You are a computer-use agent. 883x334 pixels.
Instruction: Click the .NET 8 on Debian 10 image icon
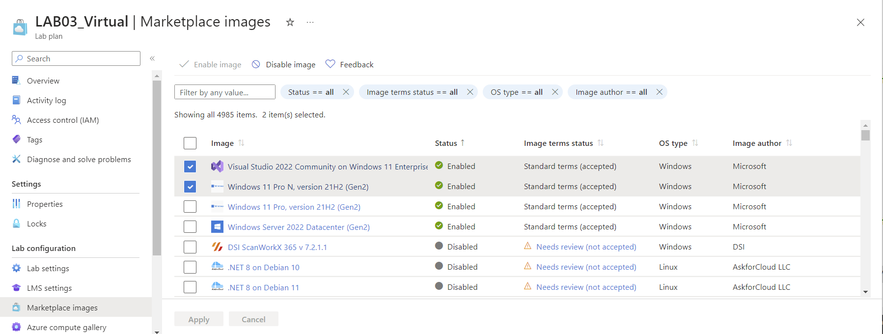click(x=217, y=267)
